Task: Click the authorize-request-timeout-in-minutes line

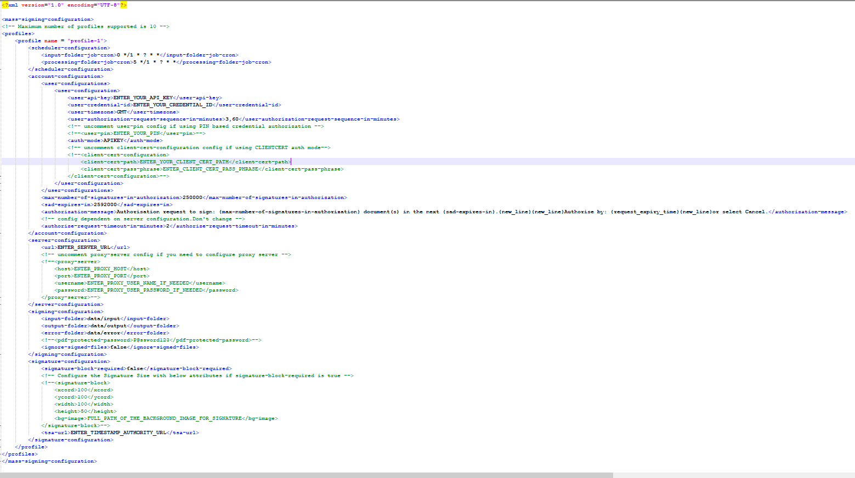Action: pos(169,226)
